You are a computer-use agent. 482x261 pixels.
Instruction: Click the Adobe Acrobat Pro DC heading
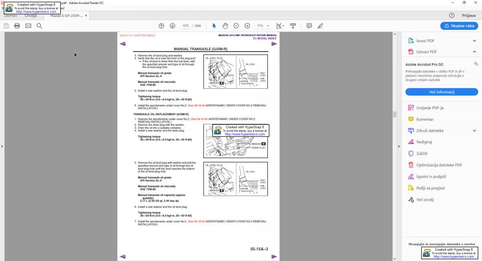pyautogui.click(x=424, y=64)
